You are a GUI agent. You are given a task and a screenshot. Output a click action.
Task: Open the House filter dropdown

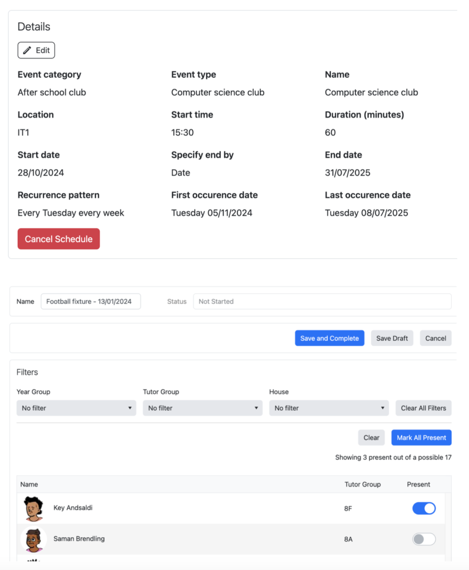click(329, 408)
